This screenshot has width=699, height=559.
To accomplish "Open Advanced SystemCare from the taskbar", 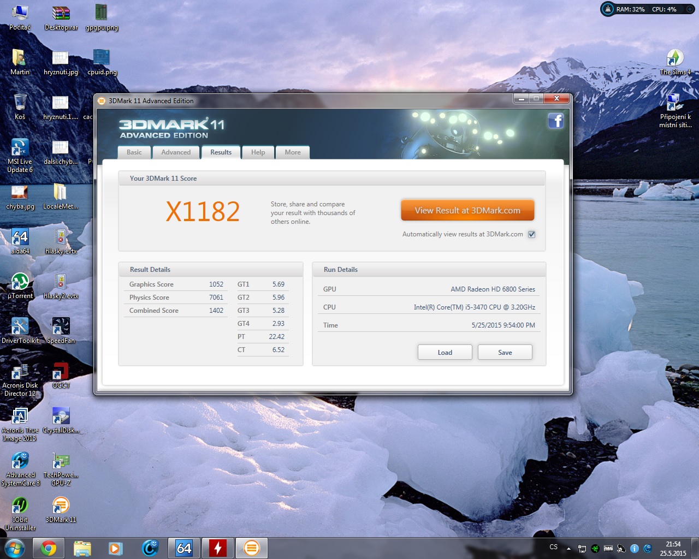I will coord(150,548).
